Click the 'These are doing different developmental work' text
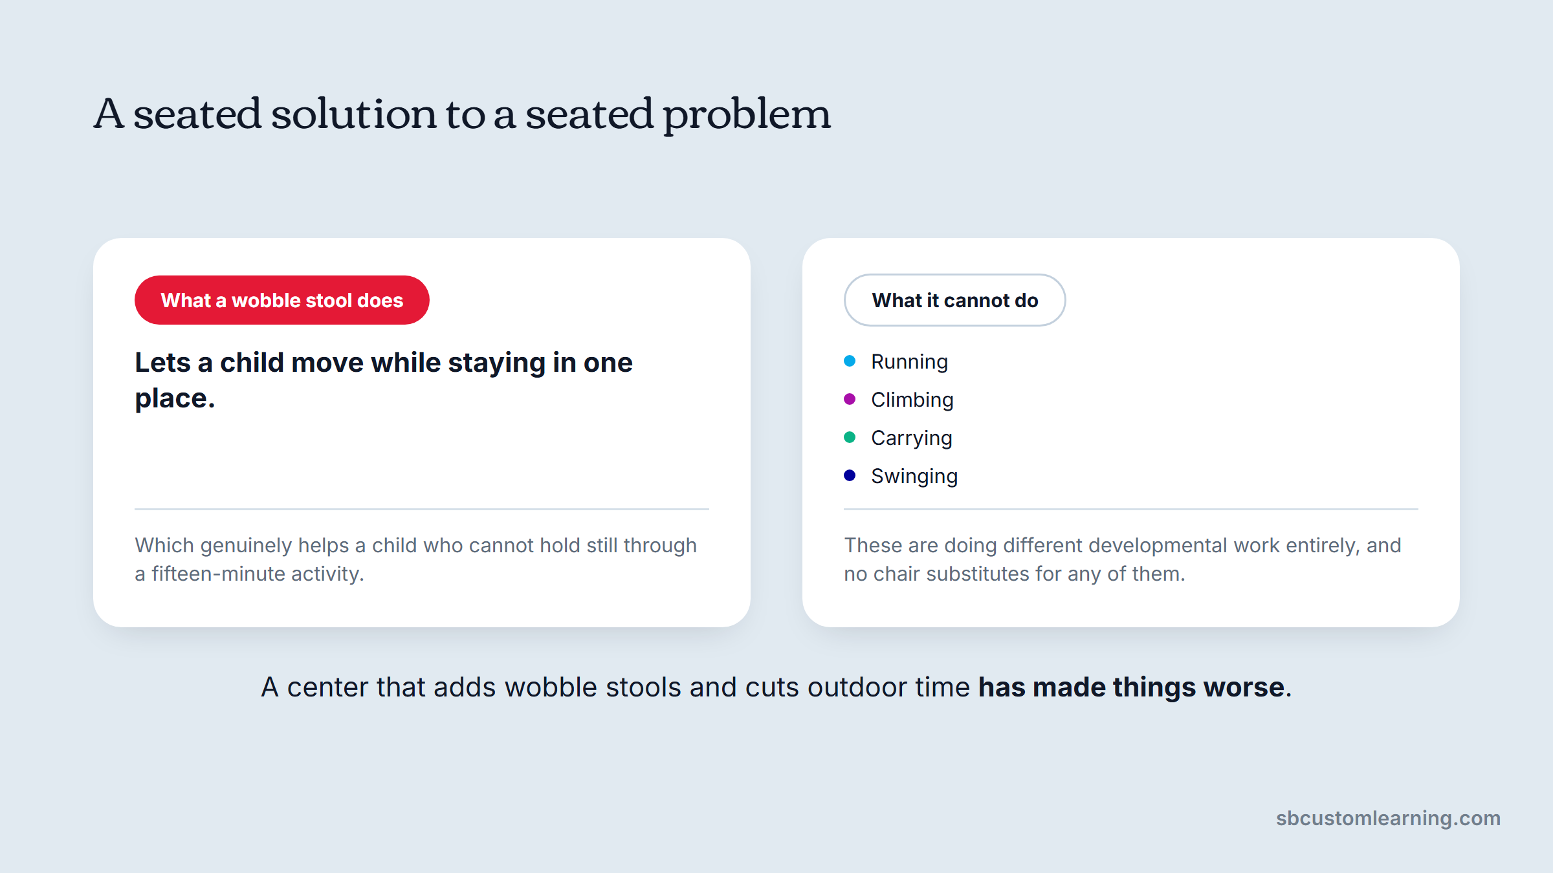Screen dimensions: 1553x873 click(x=1123, y=559)
